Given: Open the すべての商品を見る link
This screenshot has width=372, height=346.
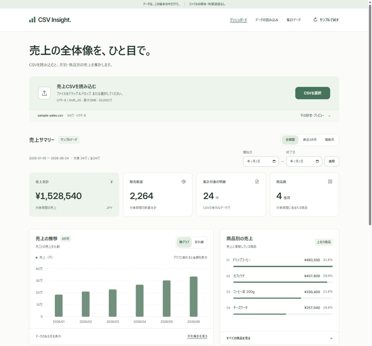Looking at the screenshot, I should pyautogui.click(x=238, y=338).
